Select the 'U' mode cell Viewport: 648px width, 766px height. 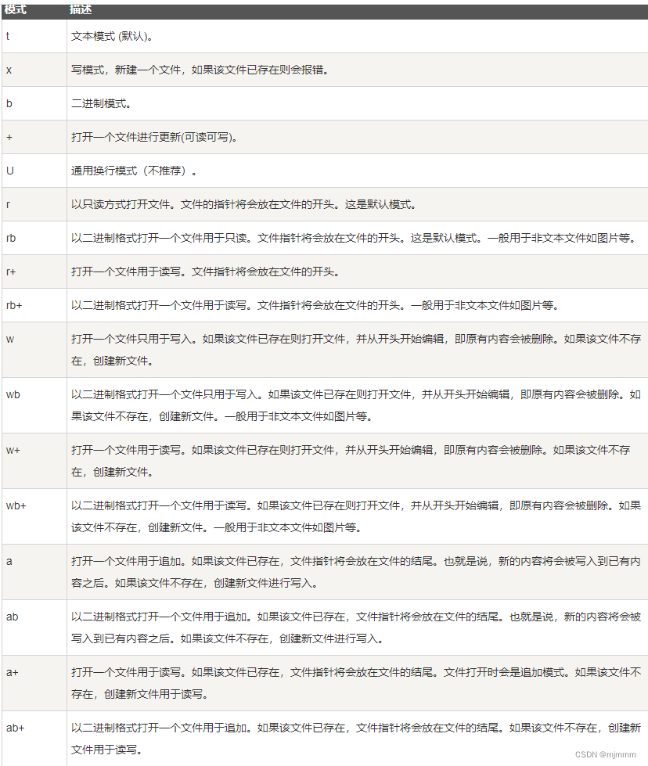point(34,171)
